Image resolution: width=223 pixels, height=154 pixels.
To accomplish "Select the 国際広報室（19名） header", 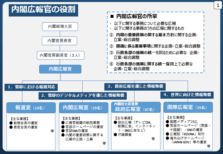I will (188, 107).
